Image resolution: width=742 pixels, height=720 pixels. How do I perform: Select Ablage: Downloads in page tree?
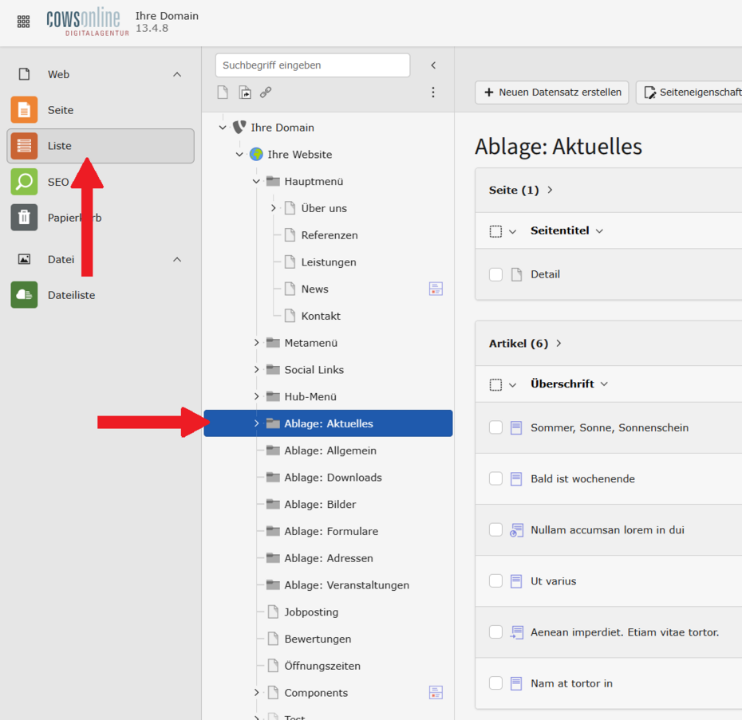333,478
